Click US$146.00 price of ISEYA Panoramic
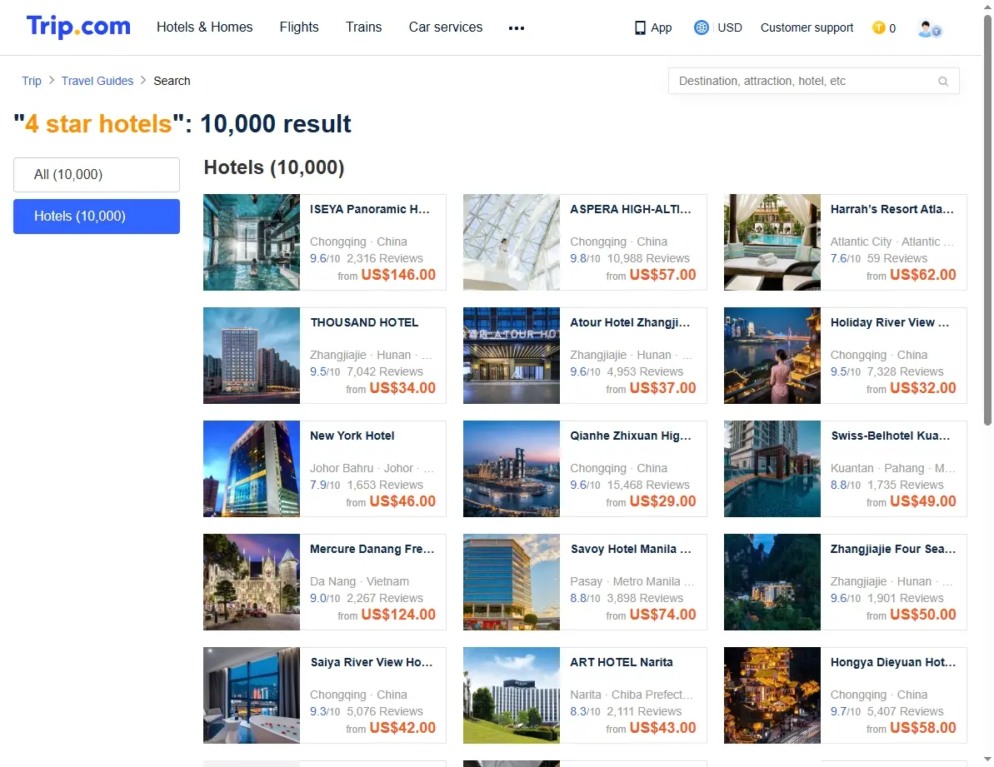Image resolution: width=994 pixels, height=767 pixels. pos(398,275)
